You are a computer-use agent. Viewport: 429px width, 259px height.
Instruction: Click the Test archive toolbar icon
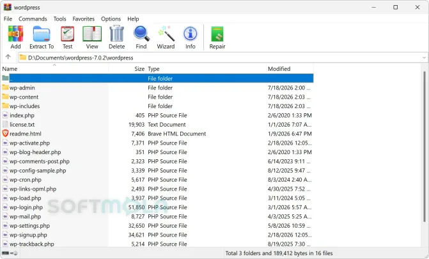click(x=67, y=34)
